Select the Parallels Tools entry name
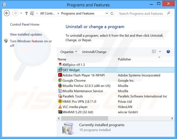This screenshot has height=139, width=177. pyautogui.click(x=73, y=96)
